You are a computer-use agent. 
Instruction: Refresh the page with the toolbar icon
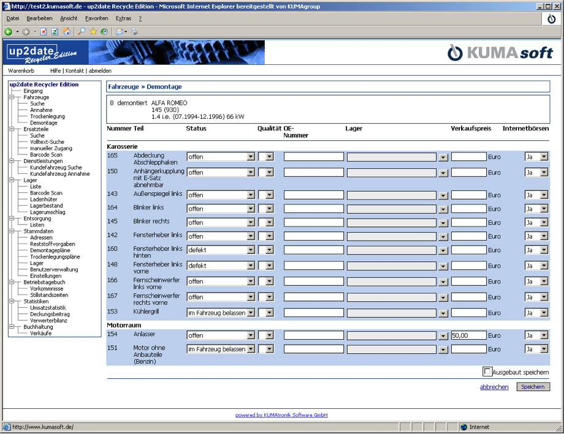click(55, 32)
